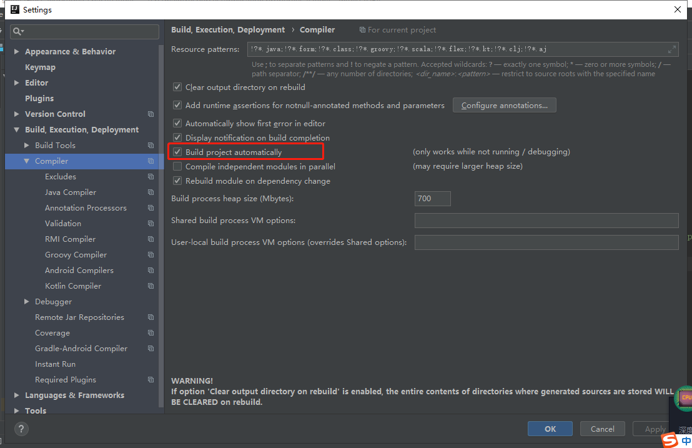Click the For current project icon
This screenshot has width=692, height=448.
coord(362,30)
